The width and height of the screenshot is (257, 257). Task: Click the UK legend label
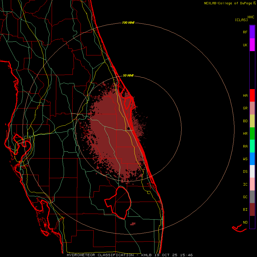point(245,45)
